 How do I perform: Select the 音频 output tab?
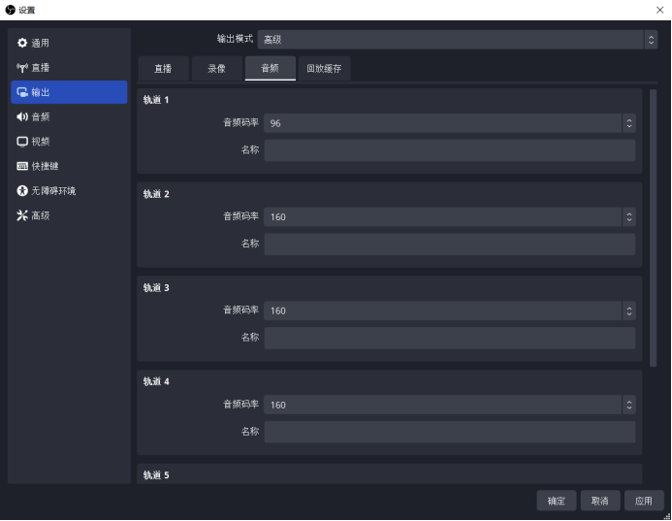271,68
